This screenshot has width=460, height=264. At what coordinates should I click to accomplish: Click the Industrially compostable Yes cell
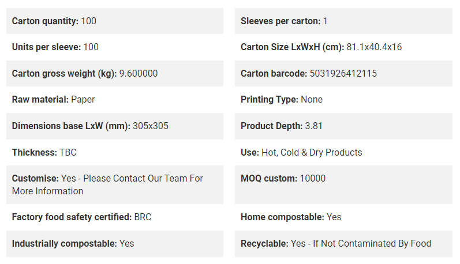point(115,244)
